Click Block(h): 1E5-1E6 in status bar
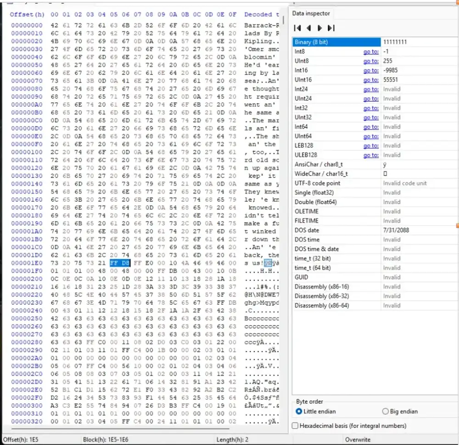 (106, 439)
